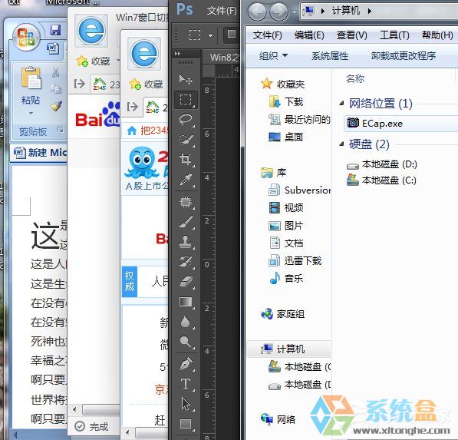
Task: Click 把2345 set homepage link
Action: pos(149,131)
